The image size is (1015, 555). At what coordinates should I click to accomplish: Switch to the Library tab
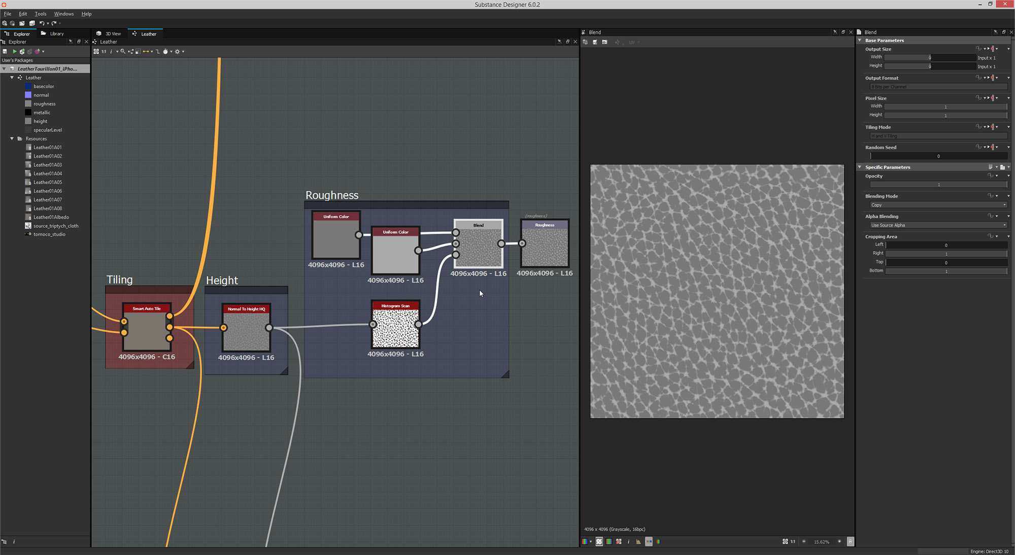tap(56, 33)
